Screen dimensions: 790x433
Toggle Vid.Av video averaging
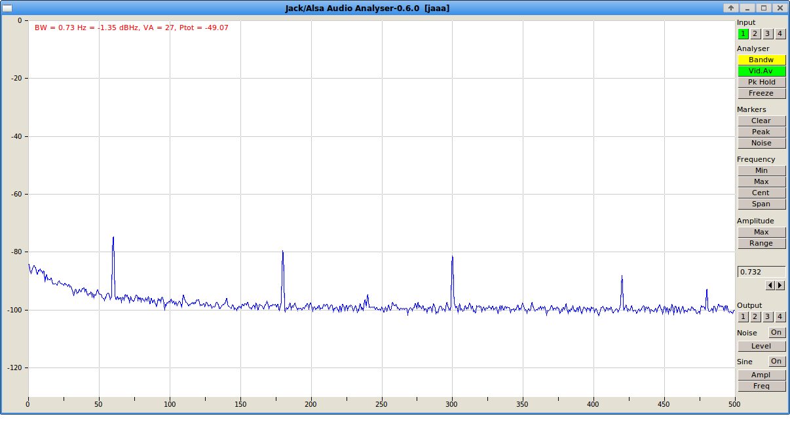tap(762, 71)
